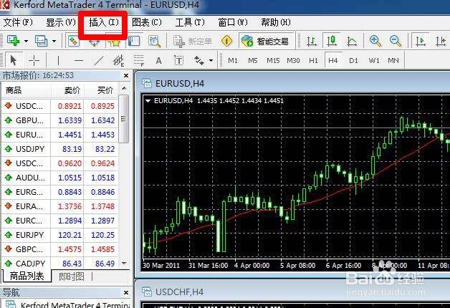Toggle chart shift button
450x308 pixels.
(440, 41)
